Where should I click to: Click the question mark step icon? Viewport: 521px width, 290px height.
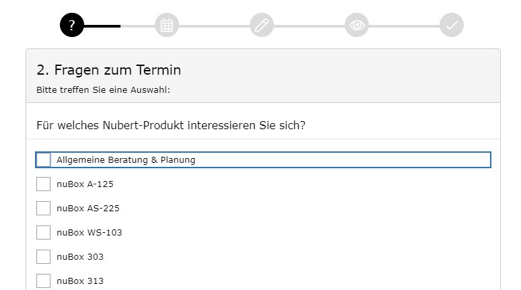tap(72, 26)
